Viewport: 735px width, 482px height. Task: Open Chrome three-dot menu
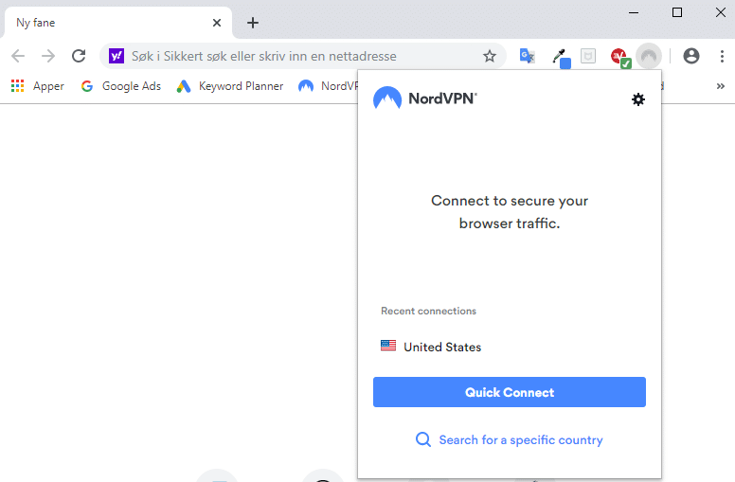(x=722, y=56)
